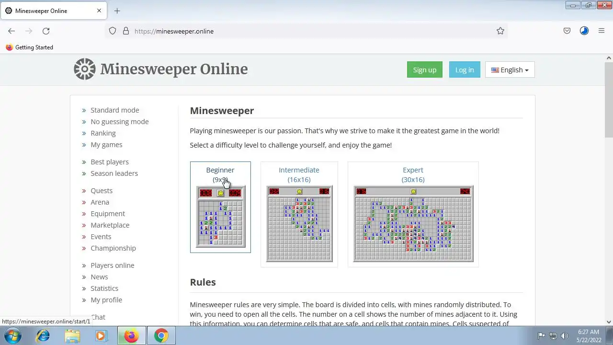This screenshot has height=345, width=613.
Task: Go to Ranking page
Action: pos(103,133)
